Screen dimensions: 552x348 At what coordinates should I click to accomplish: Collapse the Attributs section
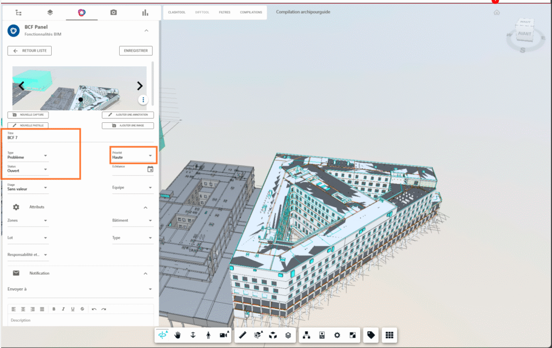click(x=145, y=207)
